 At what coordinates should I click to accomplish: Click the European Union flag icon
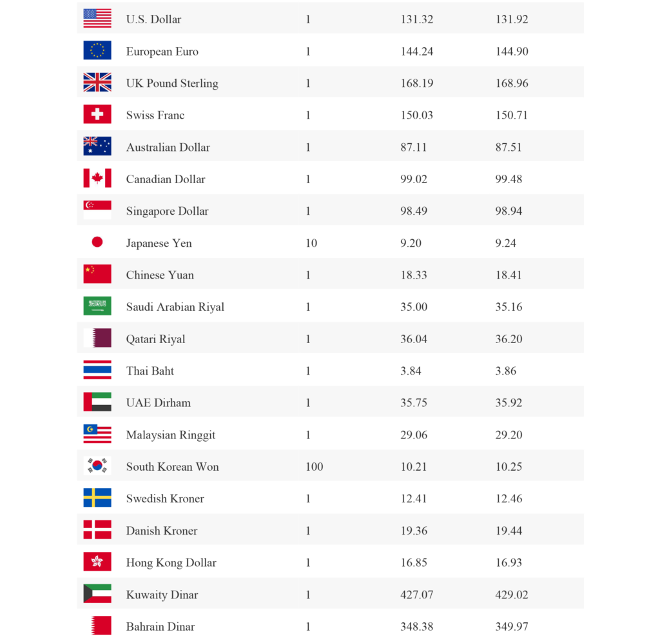point(97,50)
